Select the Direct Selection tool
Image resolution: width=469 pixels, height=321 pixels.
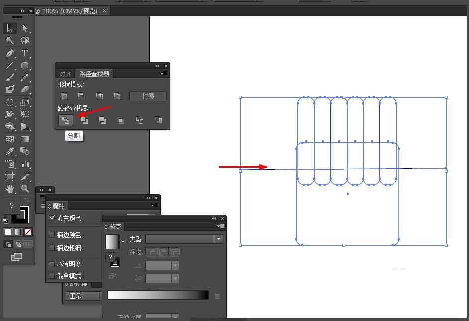pos(25,28)
